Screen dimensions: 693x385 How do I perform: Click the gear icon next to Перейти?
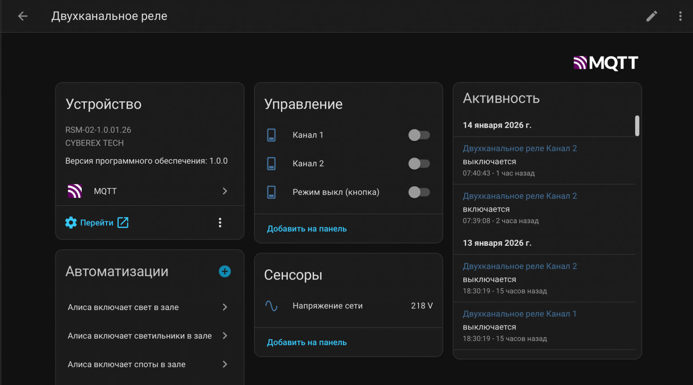tap(71, 222)
